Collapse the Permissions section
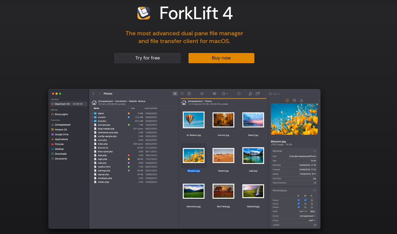 coord(314,190)
